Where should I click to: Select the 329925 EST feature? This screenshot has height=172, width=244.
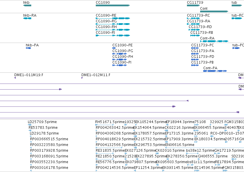[x=211, y=125]
